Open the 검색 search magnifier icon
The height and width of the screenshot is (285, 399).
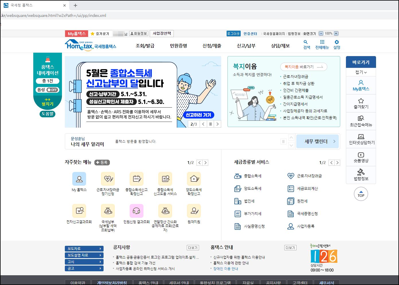point(306,42)
